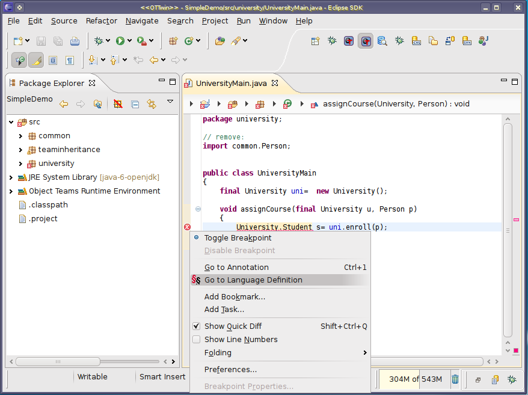The height and width of the screenshot is (395, 528).
Task: Click the CVS Repository perspective icon
Action: (x=417, y=41)
